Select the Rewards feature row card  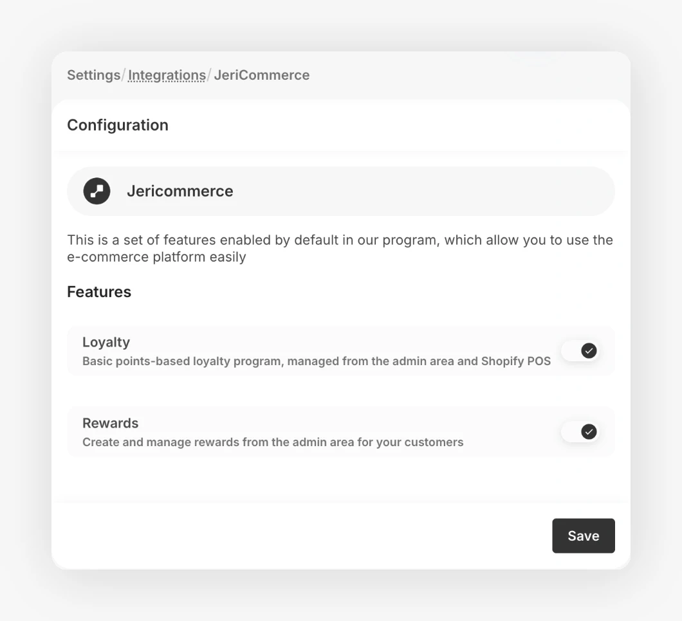point(340,432)
